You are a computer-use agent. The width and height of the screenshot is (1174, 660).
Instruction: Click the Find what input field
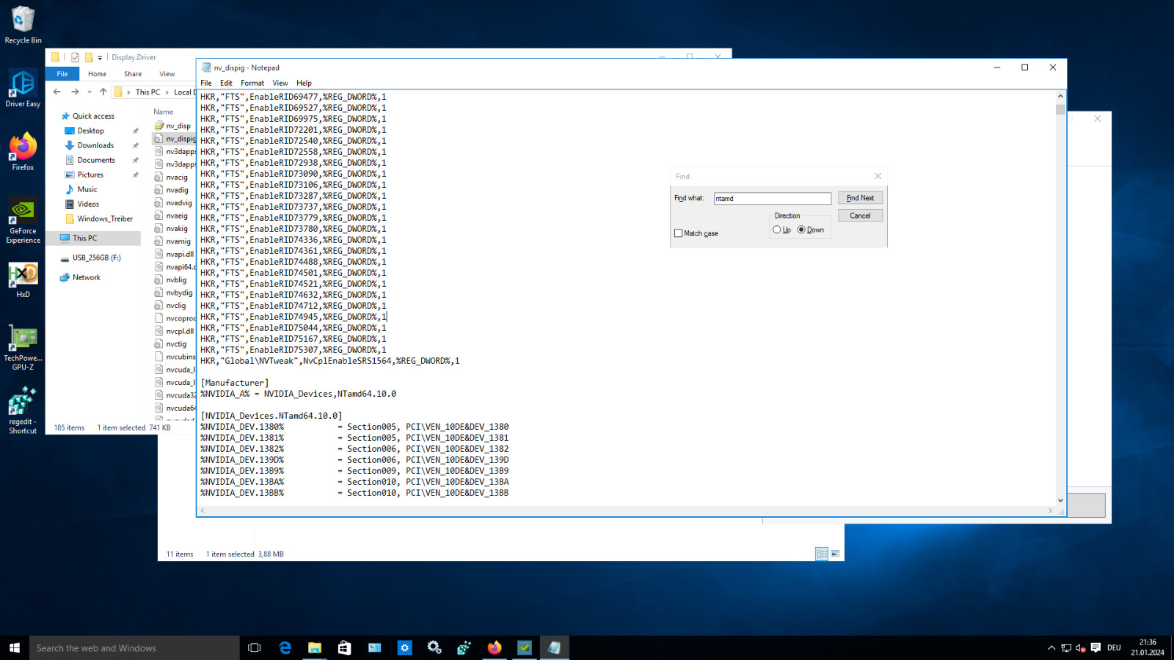click(772, 198)
